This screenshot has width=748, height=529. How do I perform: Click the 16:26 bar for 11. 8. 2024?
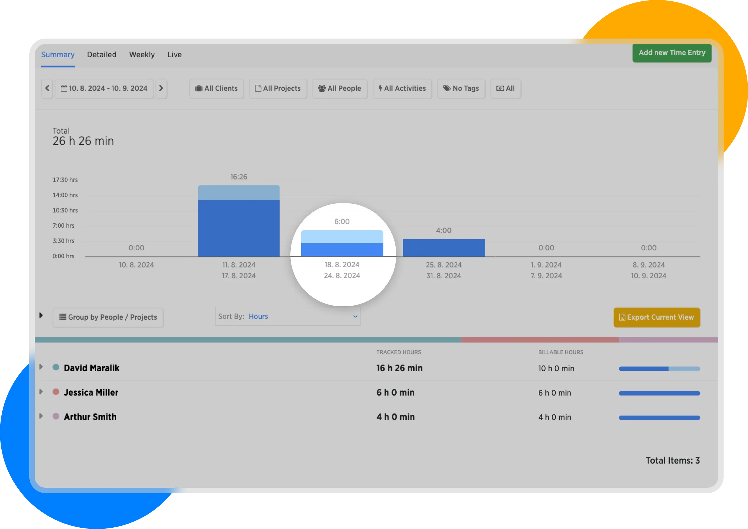(239, 222)
